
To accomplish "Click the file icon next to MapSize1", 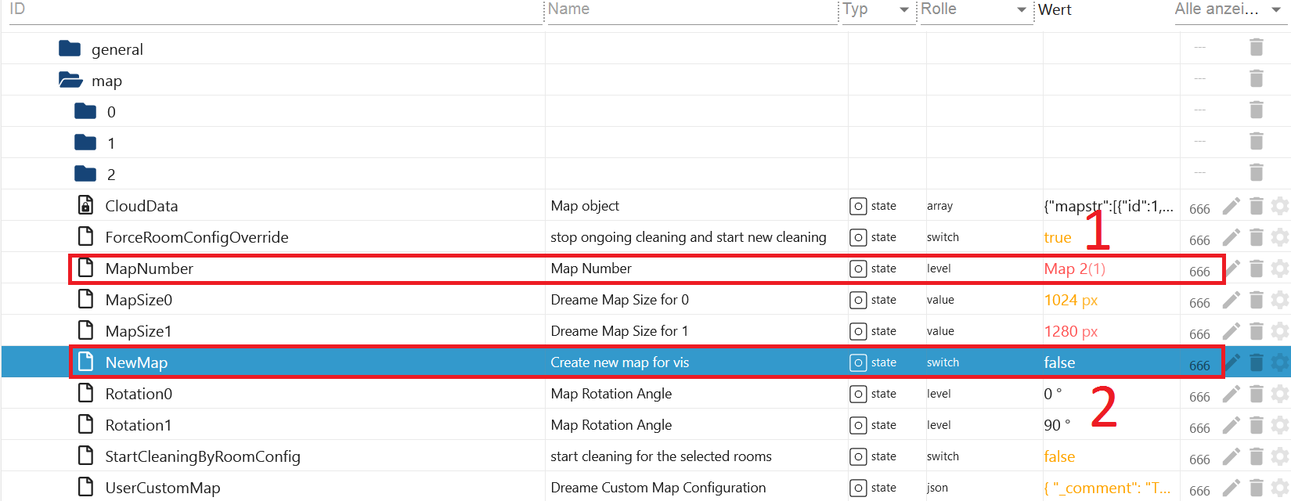I will (x=86, y=331).
